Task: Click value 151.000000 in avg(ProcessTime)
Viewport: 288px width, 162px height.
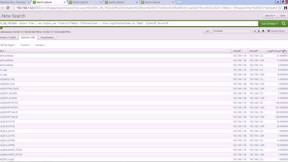Action: (282, 108)
